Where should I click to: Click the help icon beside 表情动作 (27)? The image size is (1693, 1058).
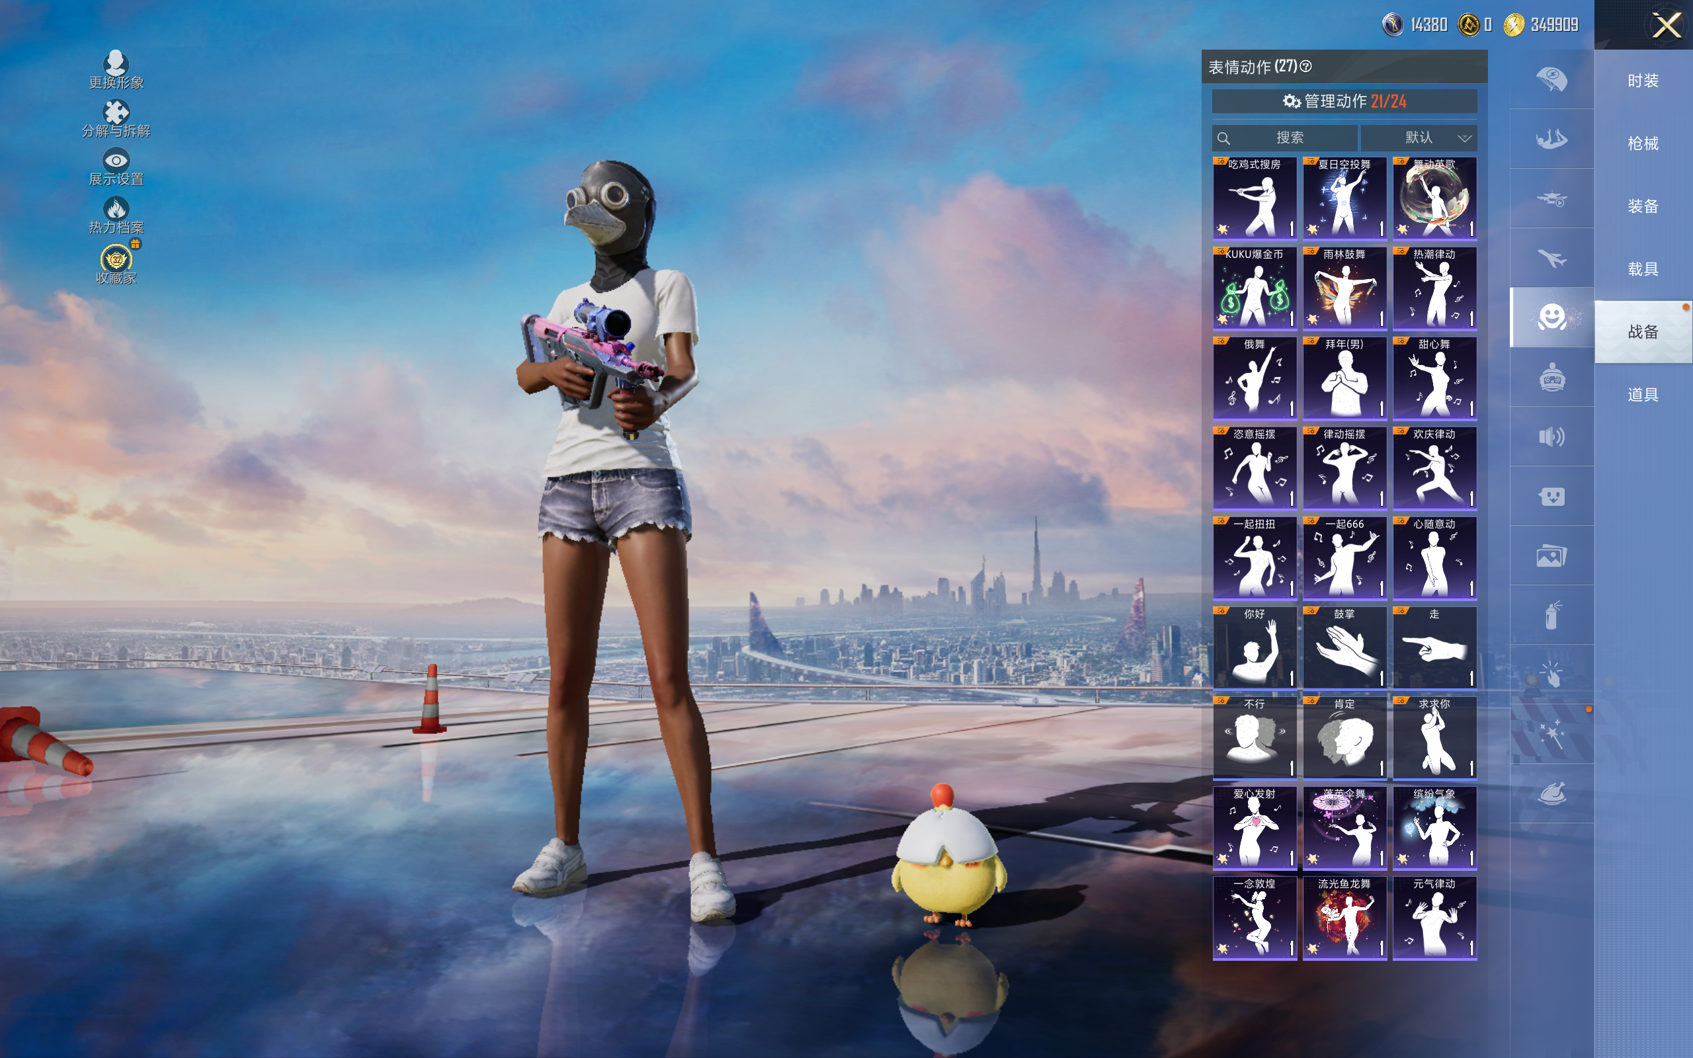coord(1305,67)
